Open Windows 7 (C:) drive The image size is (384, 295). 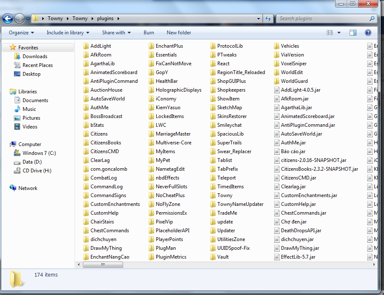39,153
